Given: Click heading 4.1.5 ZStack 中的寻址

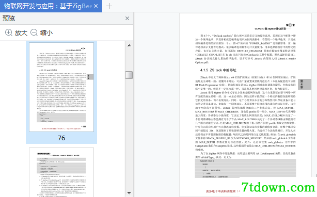Looking at the screenshot, I should point(218,70).
